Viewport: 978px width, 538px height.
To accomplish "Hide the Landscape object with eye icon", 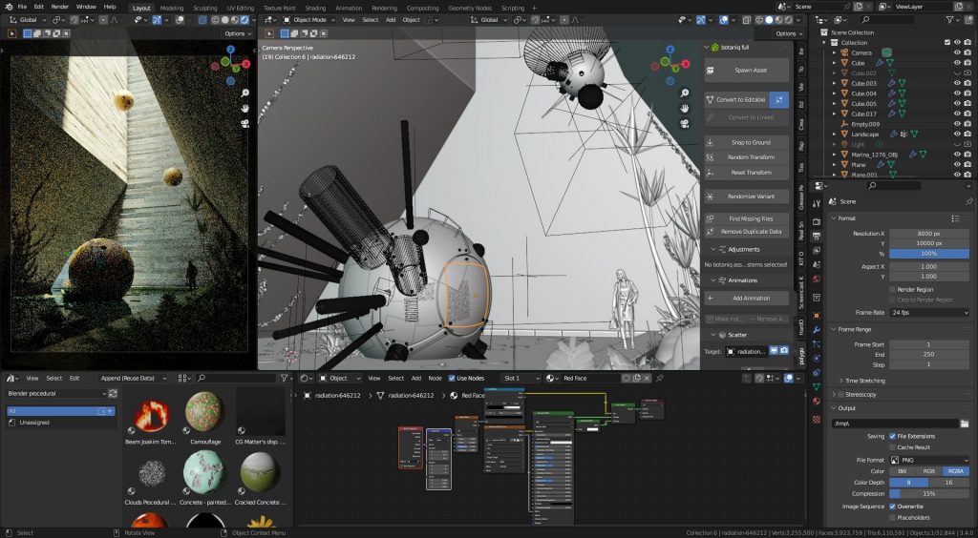I will (957, 134).
